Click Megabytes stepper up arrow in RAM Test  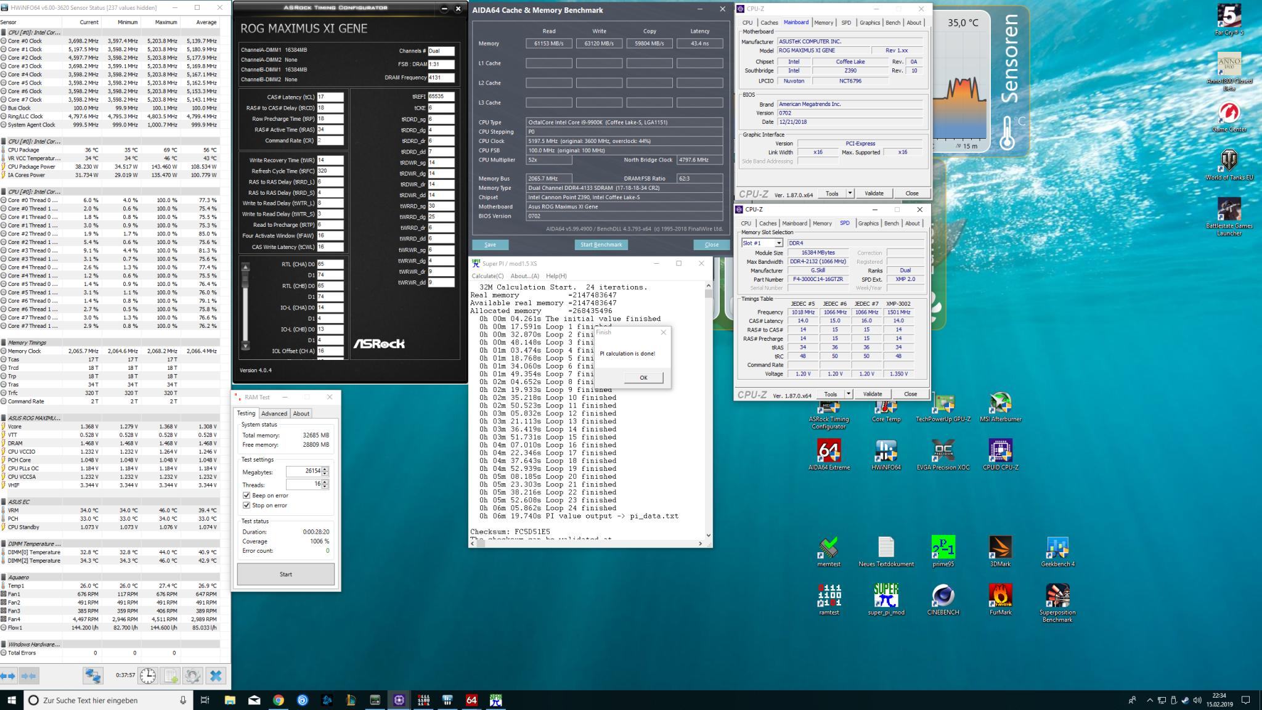325,469
